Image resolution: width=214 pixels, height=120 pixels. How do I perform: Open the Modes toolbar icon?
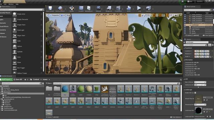72,9
